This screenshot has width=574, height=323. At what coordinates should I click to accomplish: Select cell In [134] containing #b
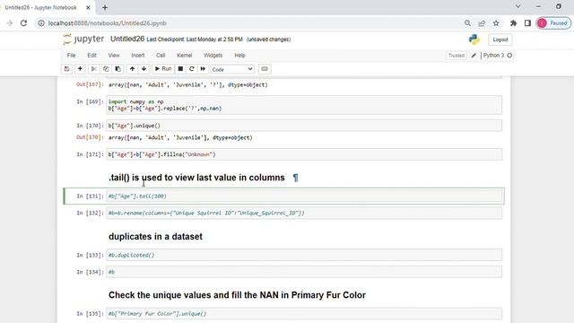coord(304,272)
